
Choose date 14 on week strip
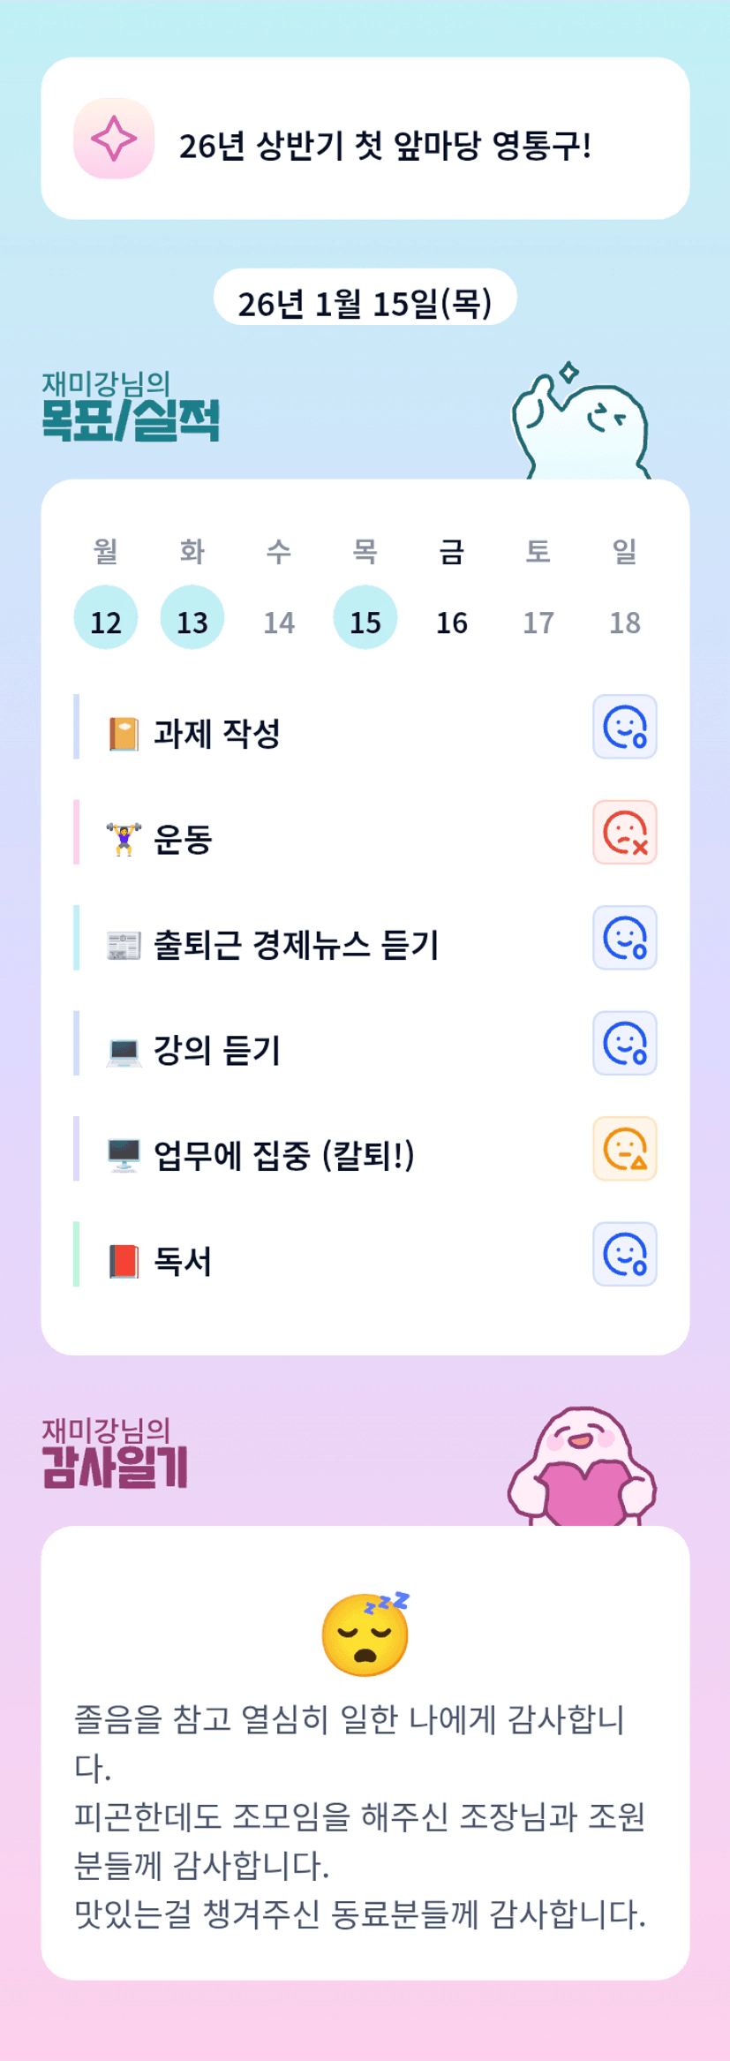(279, 622)
